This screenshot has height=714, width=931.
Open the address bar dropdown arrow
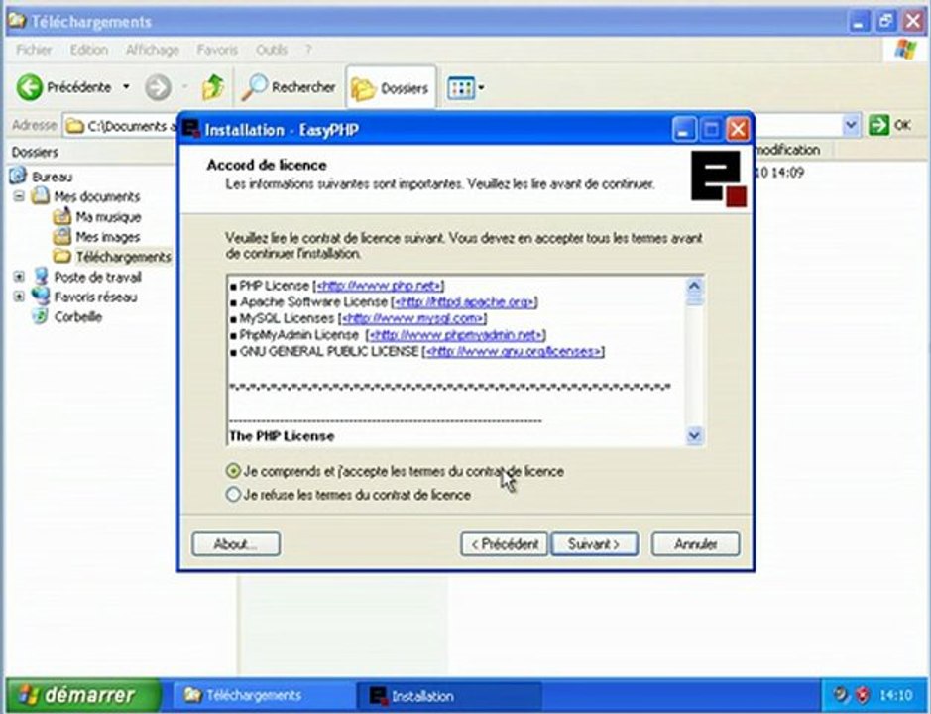coord(851,125)
